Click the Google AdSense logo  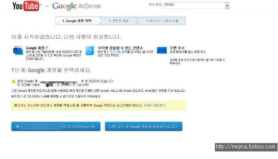pos(76,6)
